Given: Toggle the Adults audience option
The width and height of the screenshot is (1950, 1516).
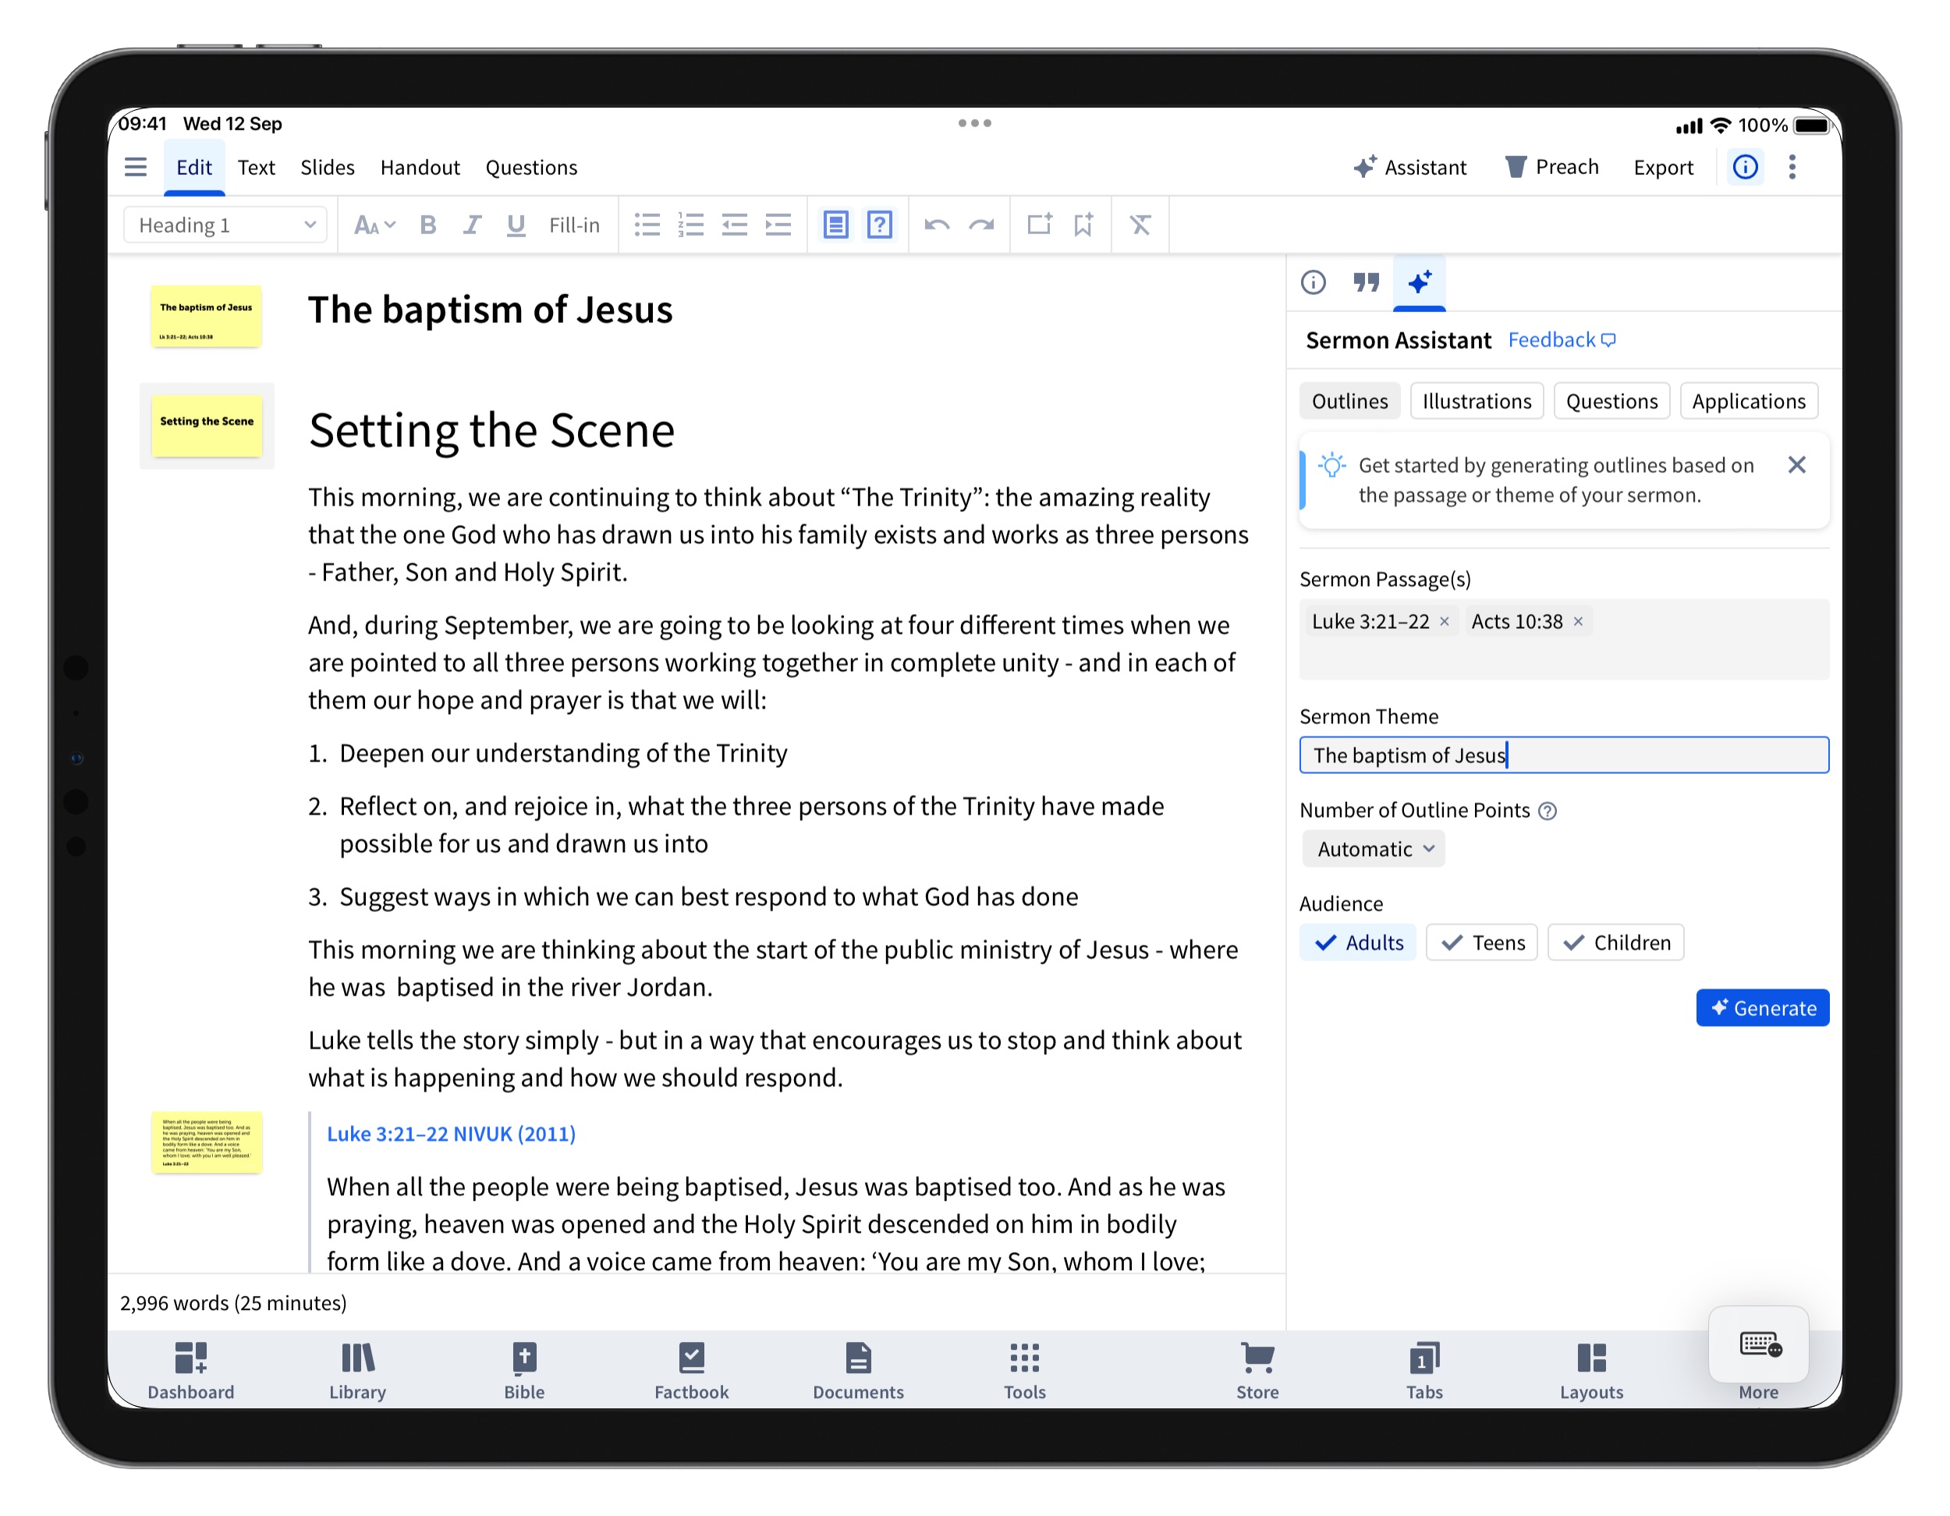Looking at the screenshot, I should 1357,943.
